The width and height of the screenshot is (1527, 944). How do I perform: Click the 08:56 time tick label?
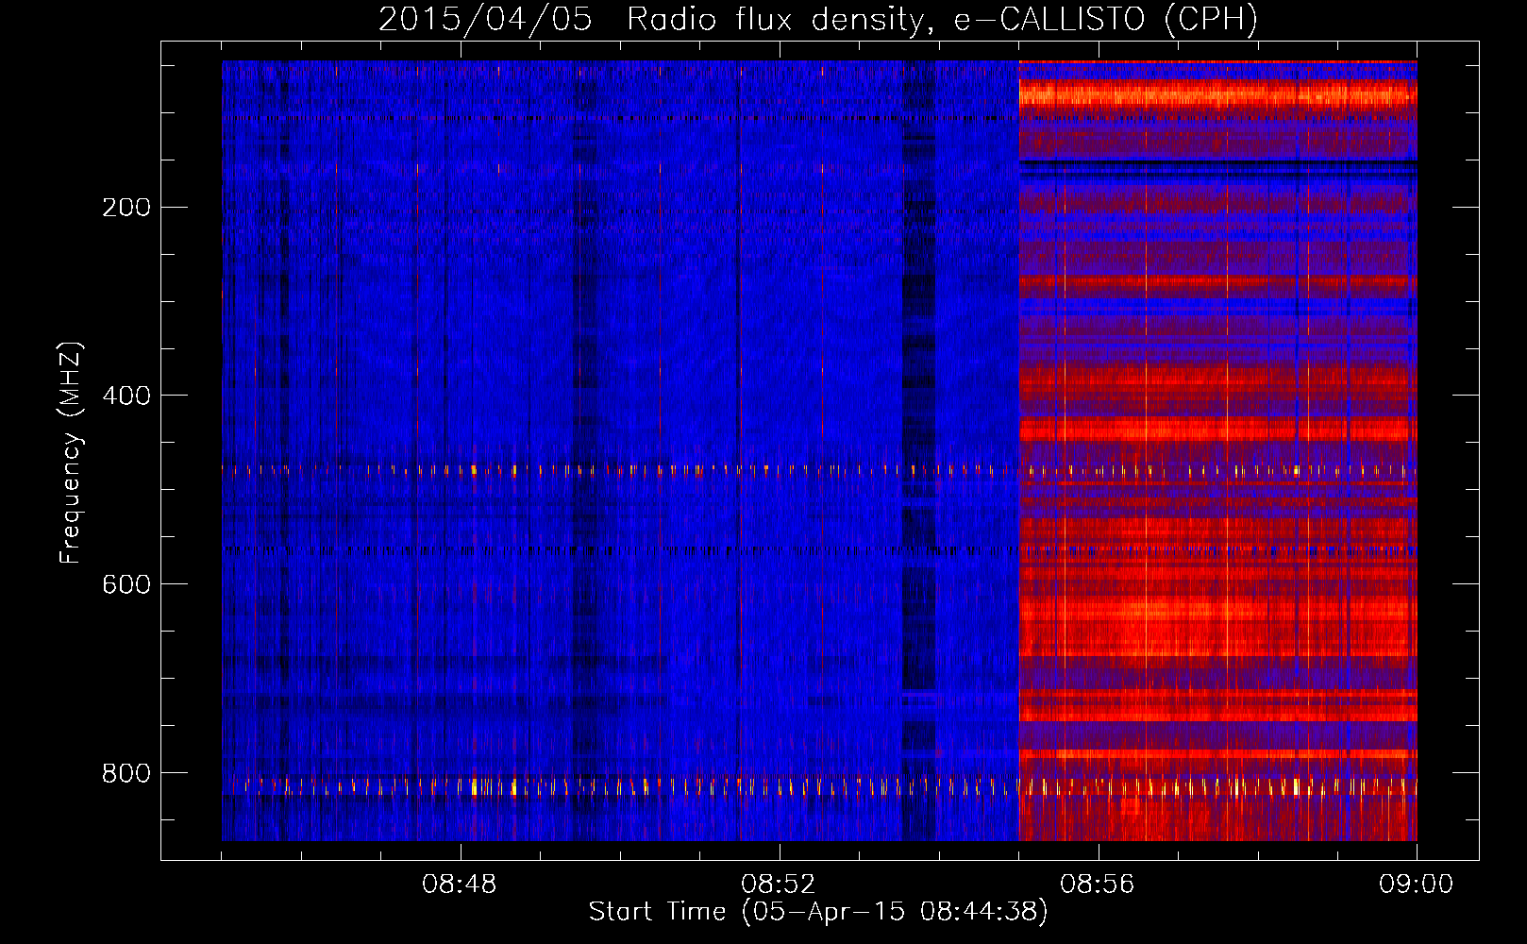click(x=1098, y=885)
